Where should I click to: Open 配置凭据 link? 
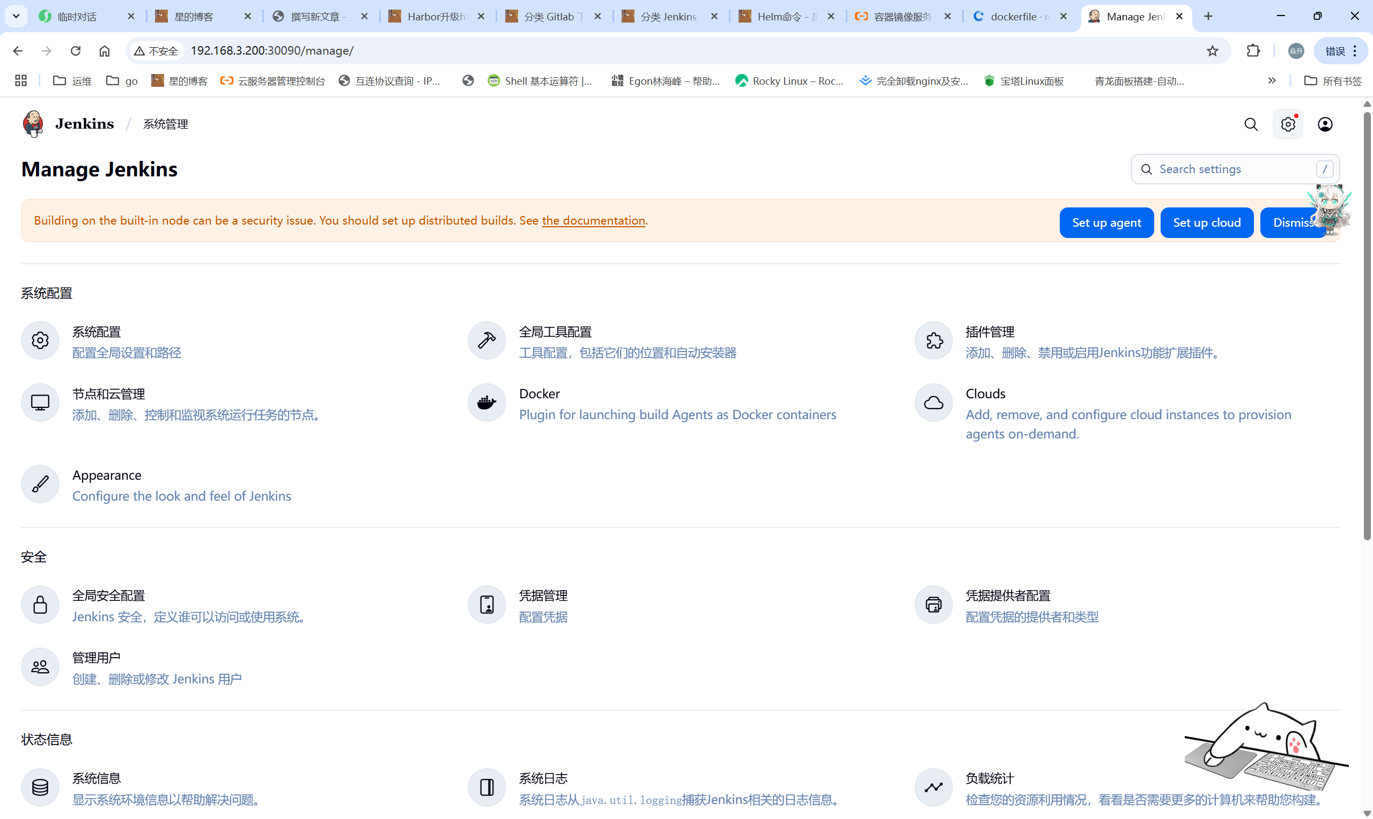pyautogui.click(x=543, y=616)
